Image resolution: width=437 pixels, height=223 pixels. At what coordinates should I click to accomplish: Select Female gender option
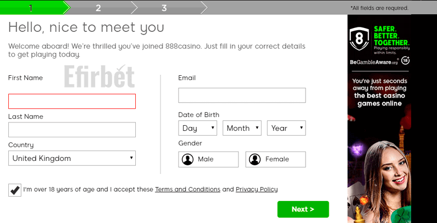point(276,159)
